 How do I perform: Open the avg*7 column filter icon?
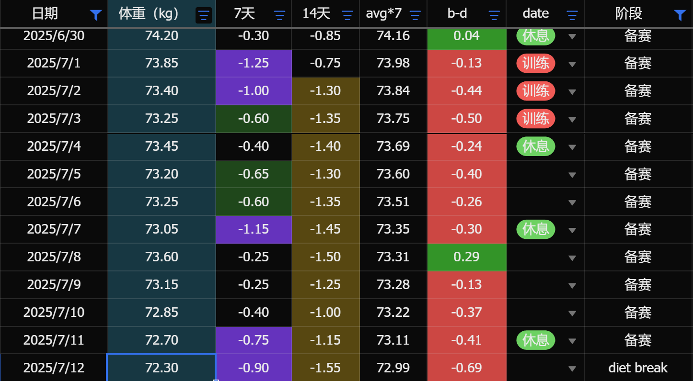tap(415, 15)
